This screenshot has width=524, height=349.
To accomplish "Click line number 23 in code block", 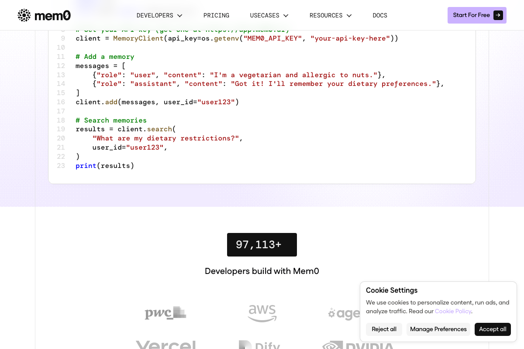I will tap(61, 166).
